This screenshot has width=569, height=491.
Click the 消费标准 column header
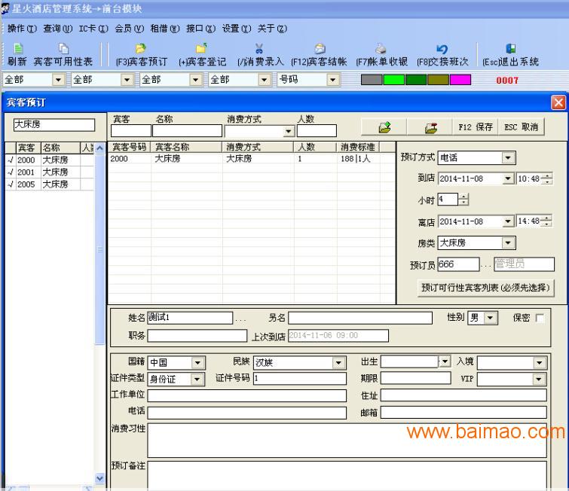[358, 147]
